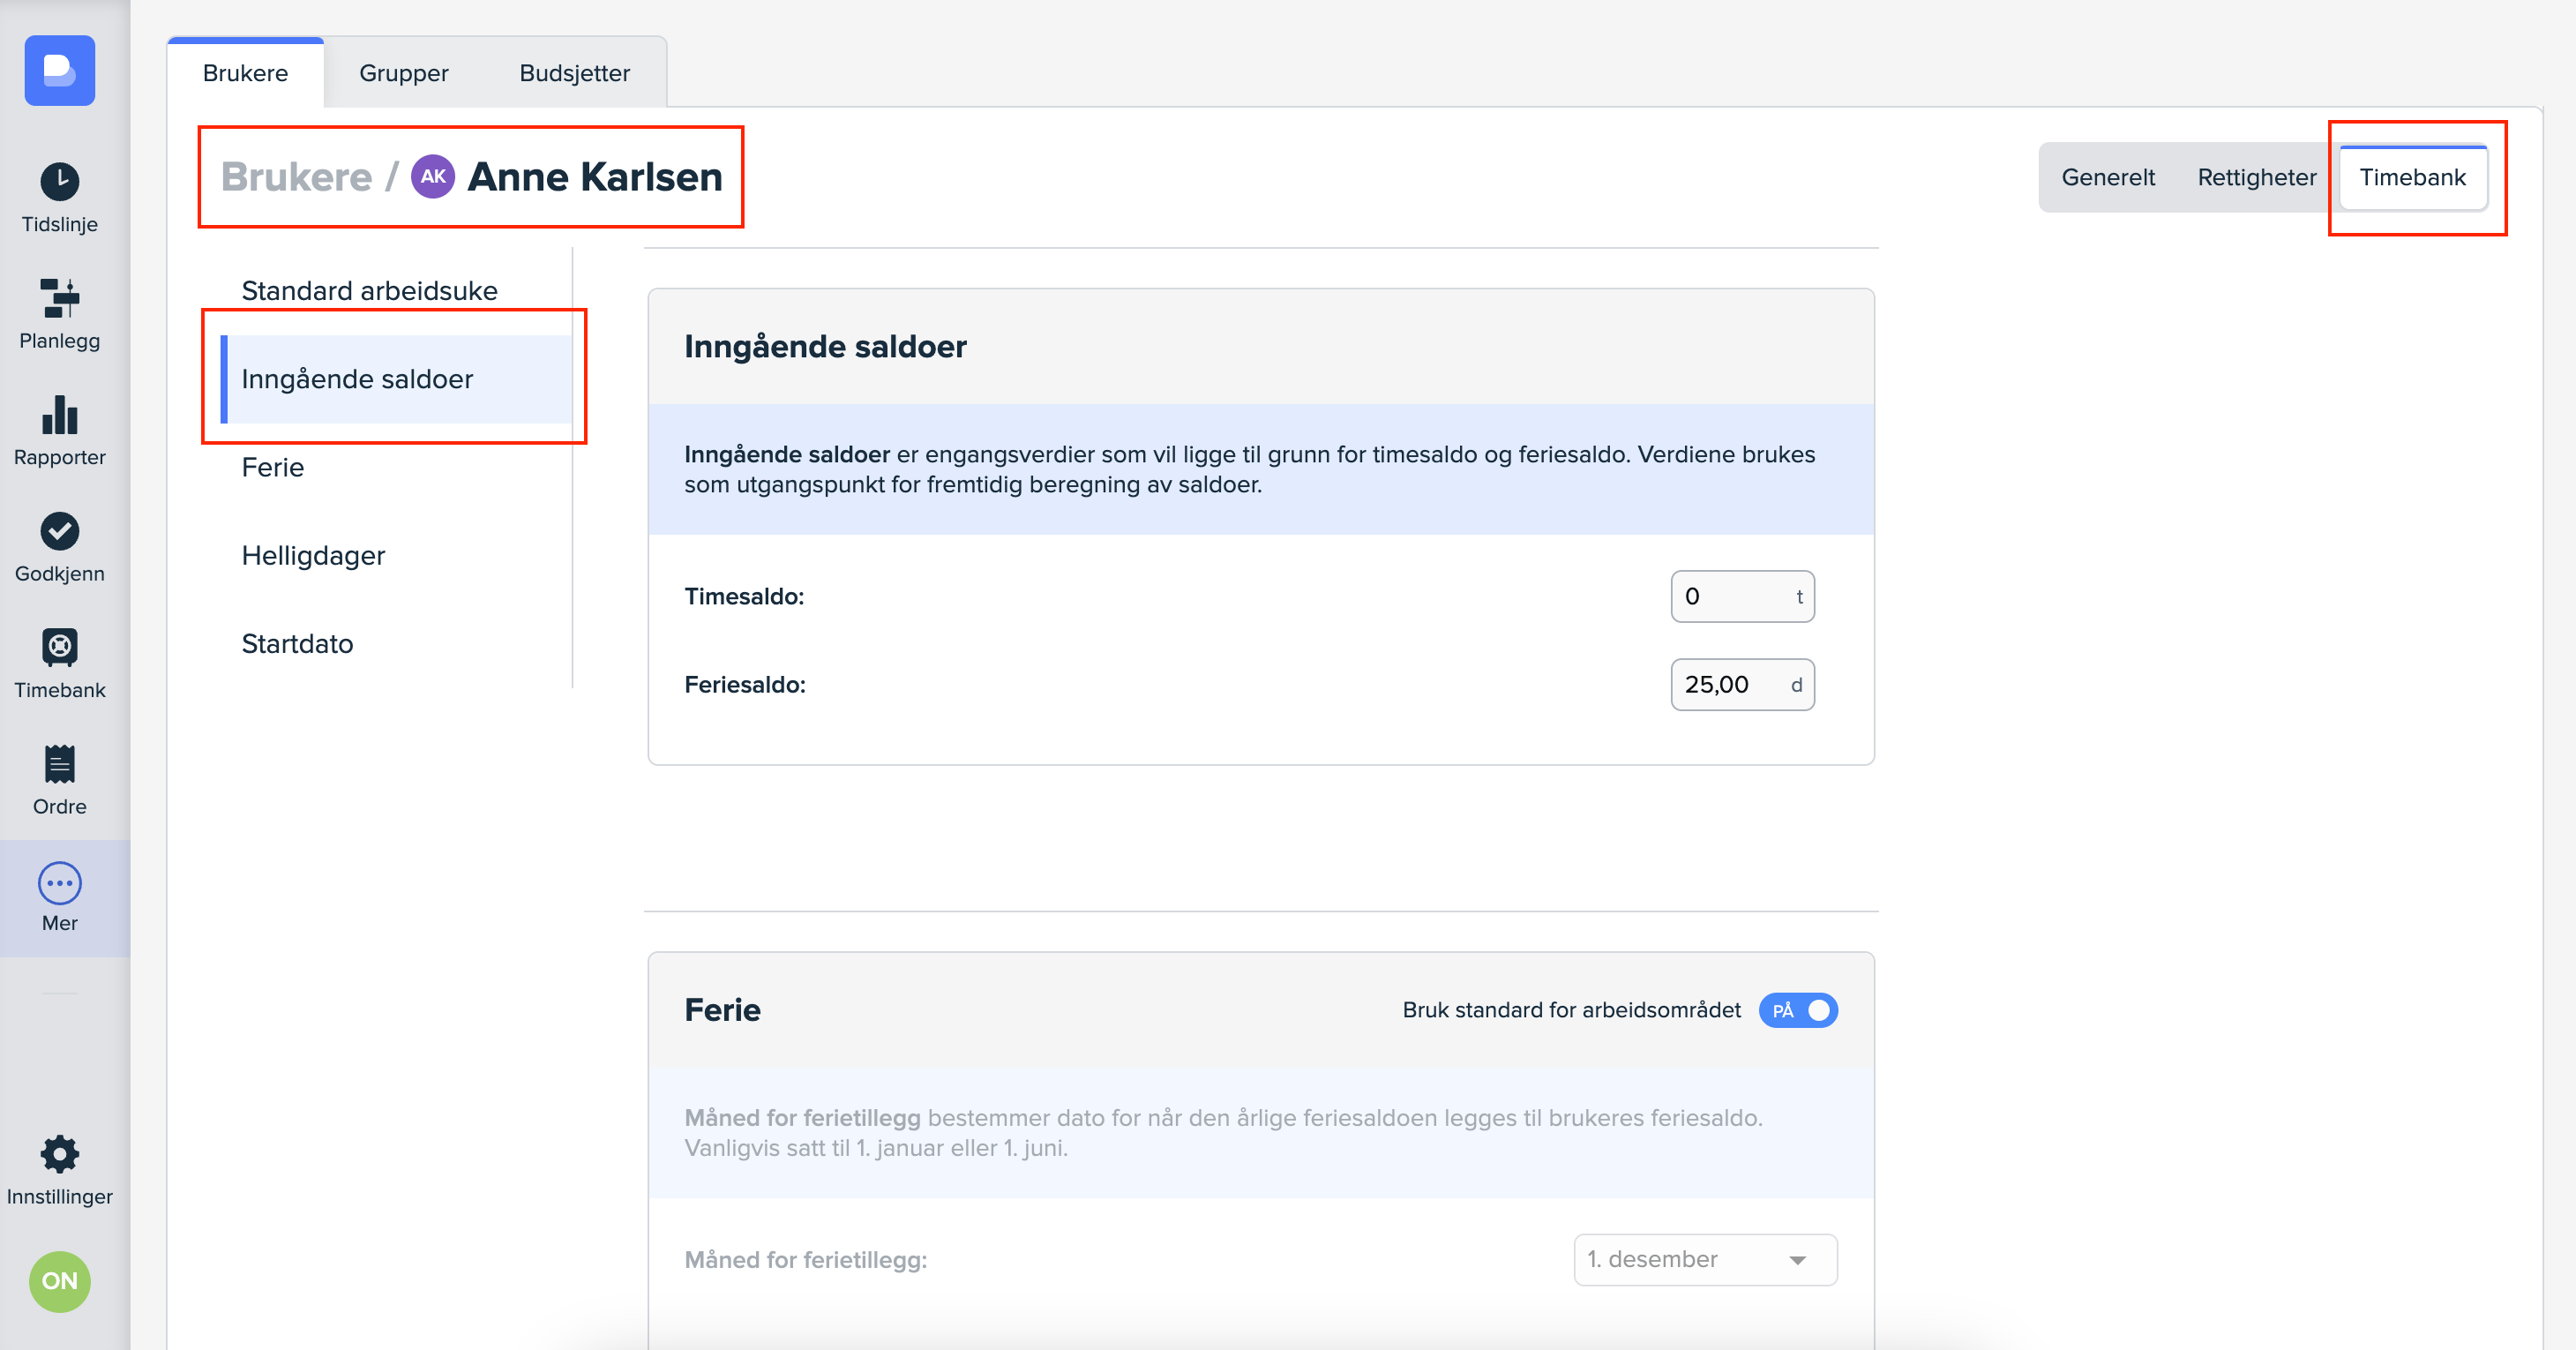Switch to the Budsjetter tab

coord(574,73)
